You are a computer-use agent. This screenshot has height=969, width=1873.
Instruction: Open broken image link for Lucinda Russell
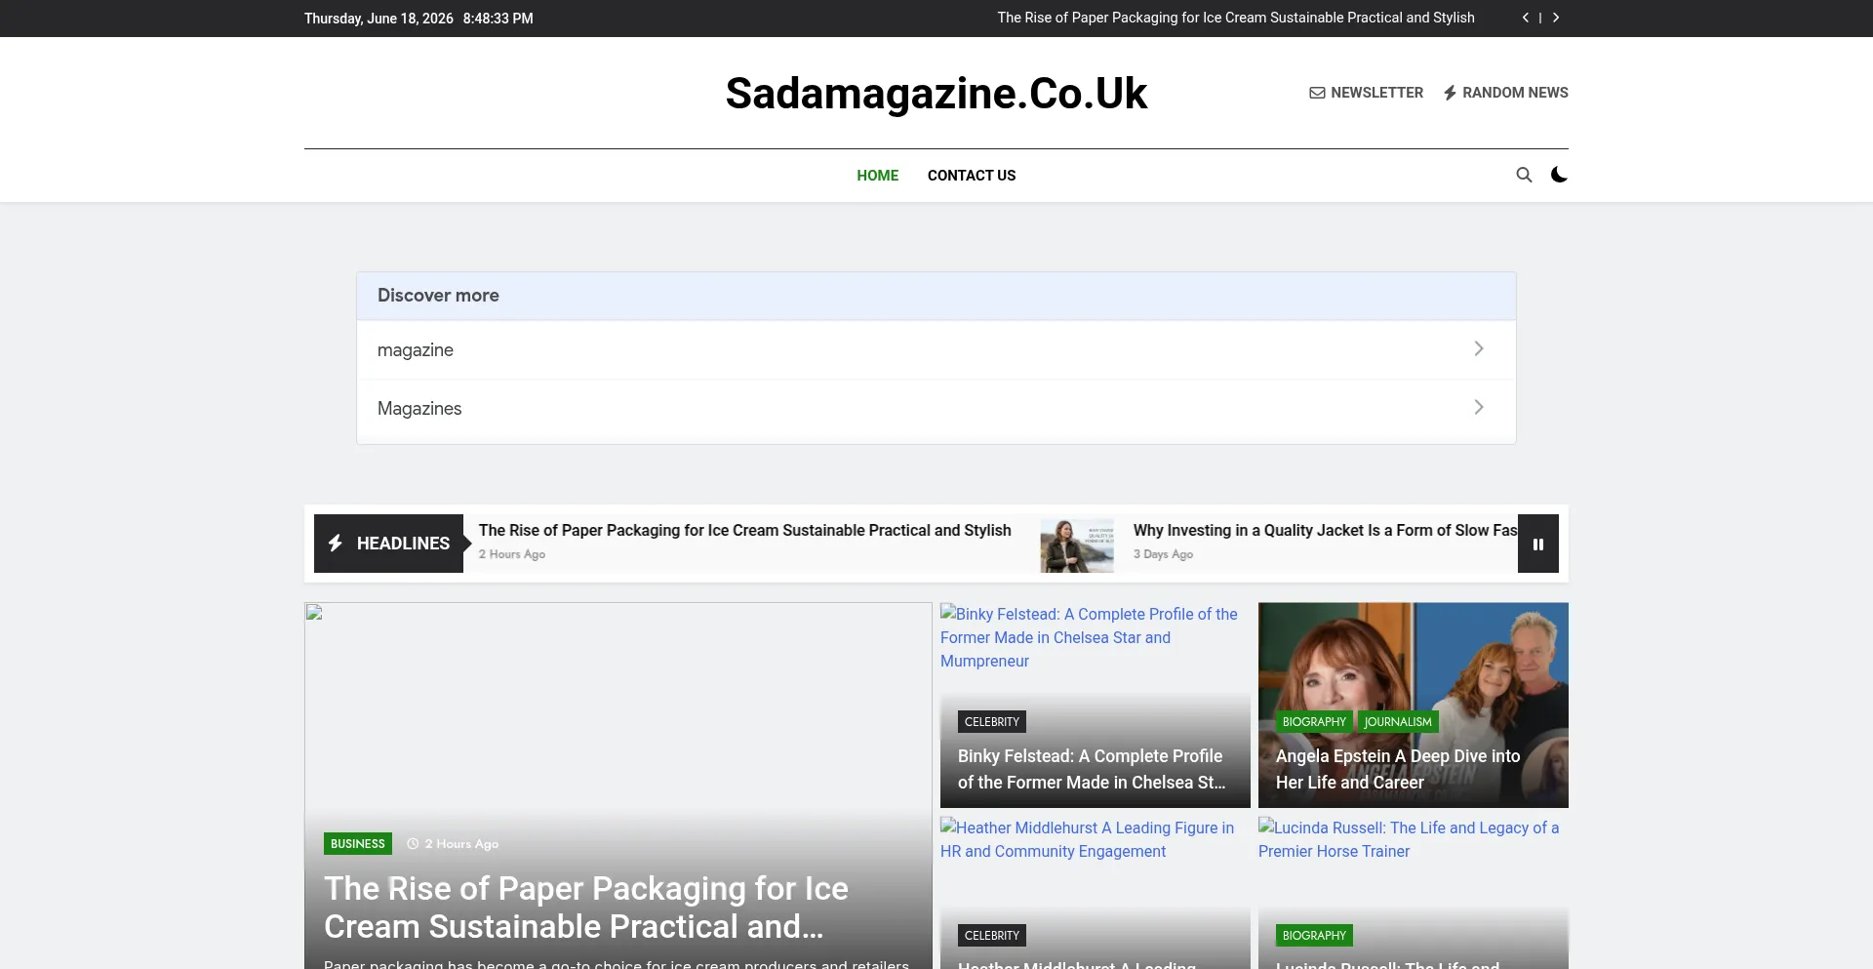point(1409,839)
